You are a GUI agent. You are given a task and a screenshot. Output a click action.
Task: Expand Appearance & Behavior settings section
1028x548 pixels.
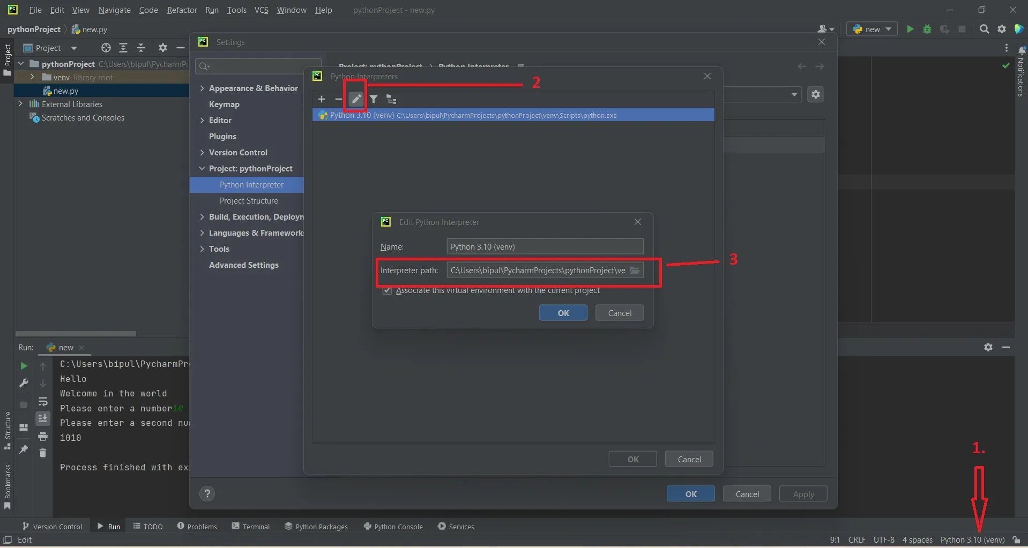click(x=202, y=88)
